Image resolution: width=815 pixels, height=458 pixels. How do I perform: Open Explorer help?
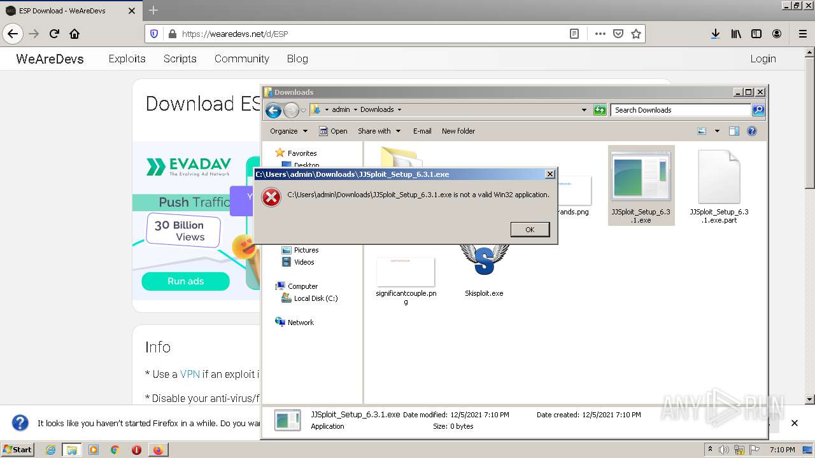coord(752,131)
